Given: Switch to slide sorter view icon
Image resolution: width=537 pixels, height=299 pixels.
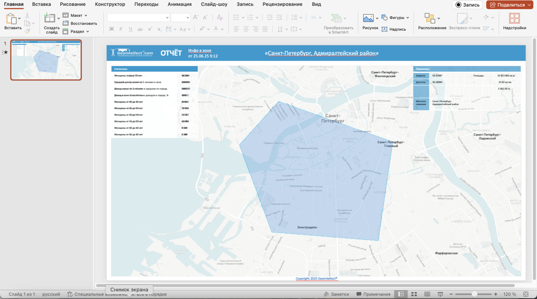Looking at the screenshot, I should 414,294.
